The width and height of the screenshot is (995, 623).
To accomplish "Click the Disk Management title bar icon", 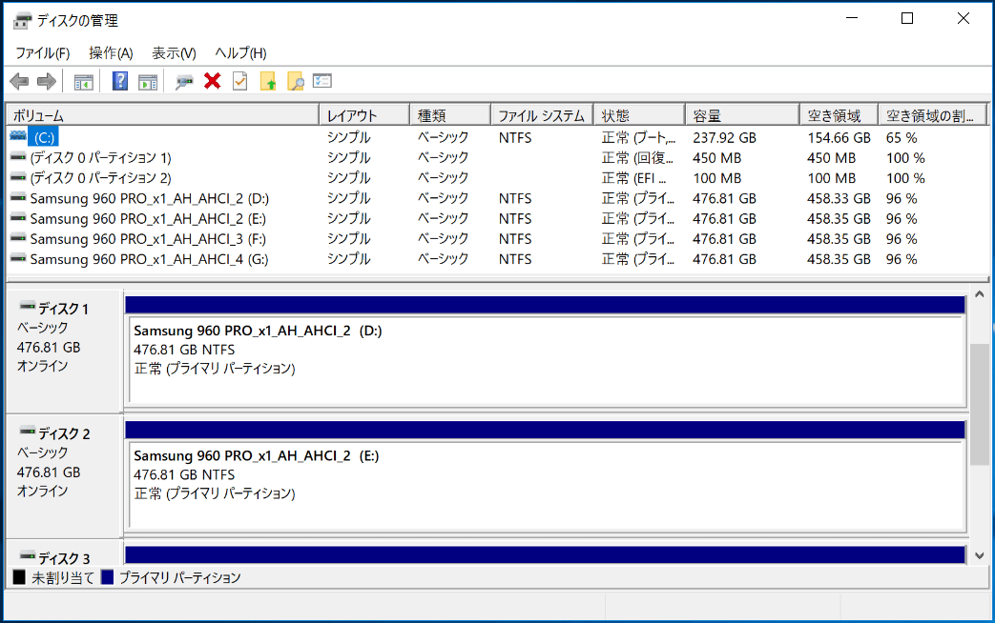I will 22,20.
